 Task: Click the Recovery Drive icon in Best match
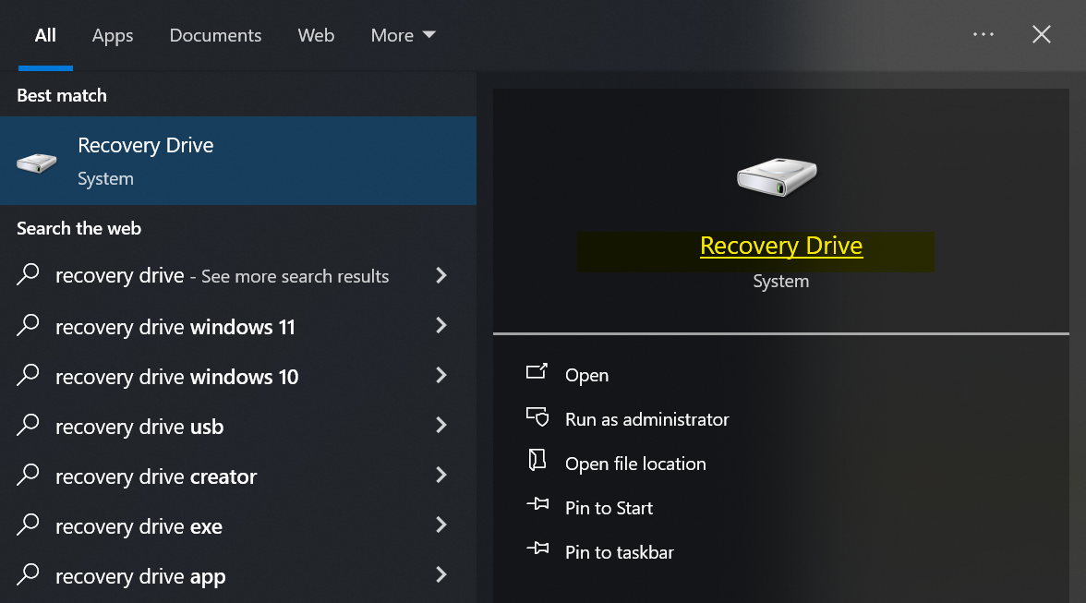37,163
